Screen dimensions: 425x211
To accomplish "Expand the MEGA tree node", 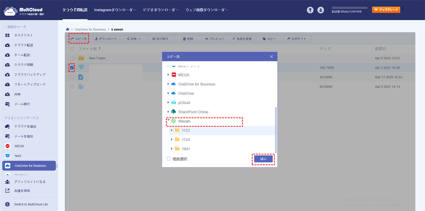I will (169, 75).
